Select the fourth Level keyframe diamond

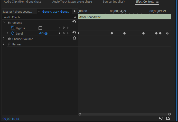pos(156,33)
